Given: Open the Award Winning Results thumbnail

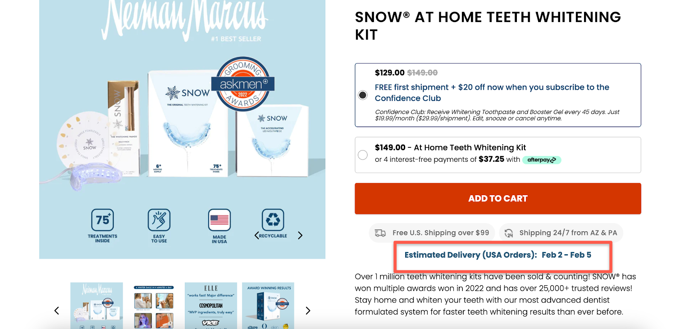Looking at the screenshot, I should [268, 306].
